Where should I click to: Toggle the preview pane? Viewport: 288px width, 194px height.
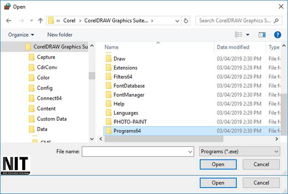(x=262, y=35)
